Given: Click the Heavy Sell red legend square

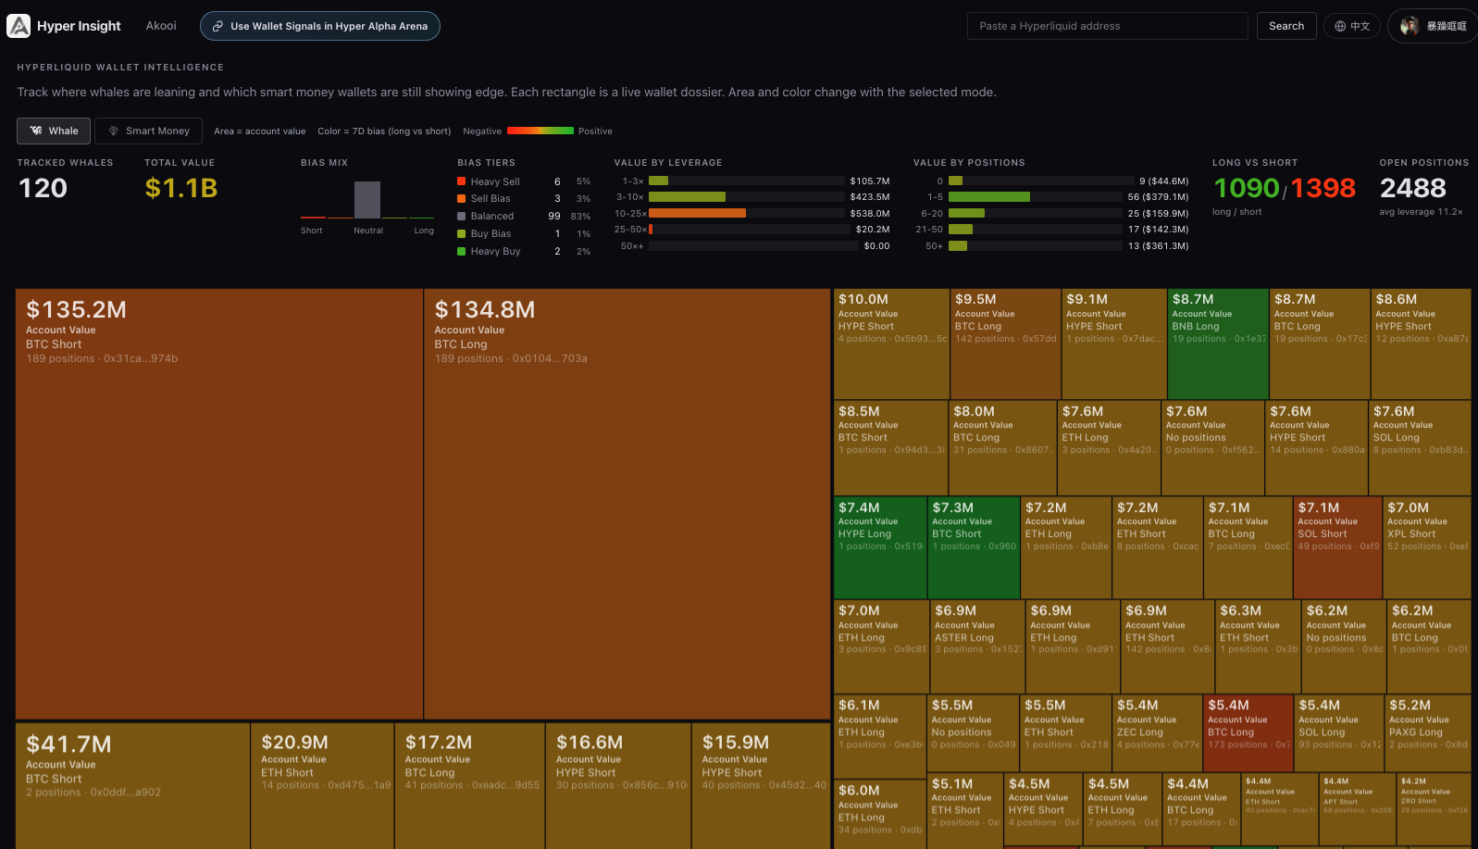Looking at the screenshot, I should click(461, 181).
